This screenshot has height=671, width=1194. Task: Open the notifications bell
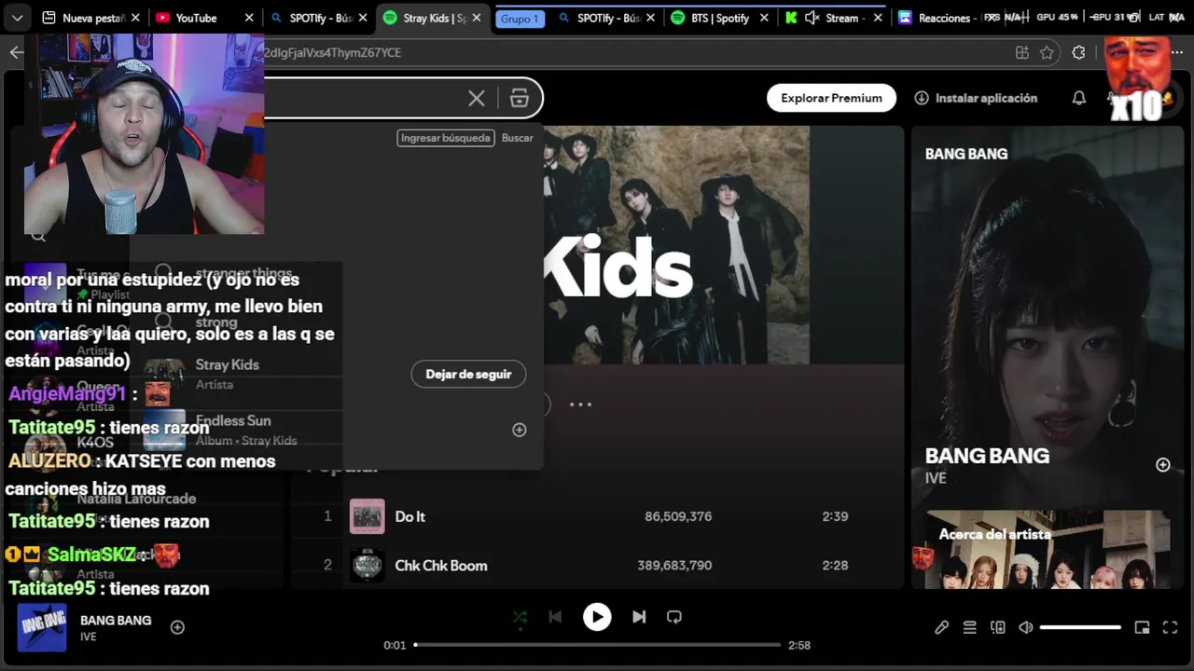[x=1079, y=98]
